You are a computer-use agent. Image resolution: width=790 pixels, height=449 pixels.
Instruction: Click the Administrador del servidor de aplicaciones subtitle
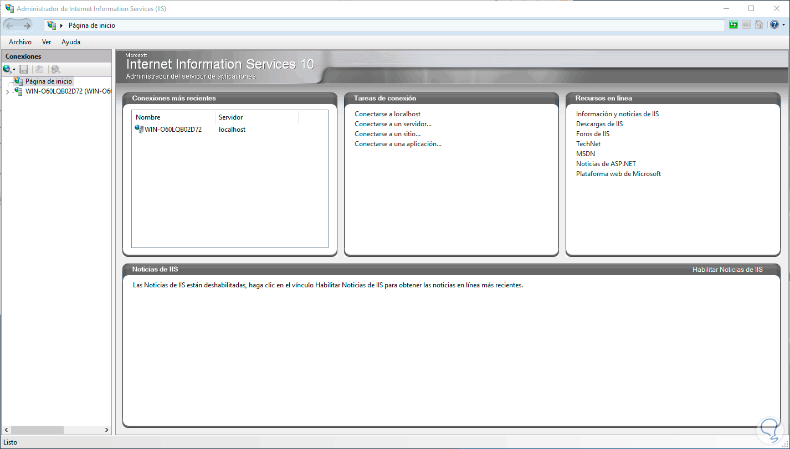191,76
